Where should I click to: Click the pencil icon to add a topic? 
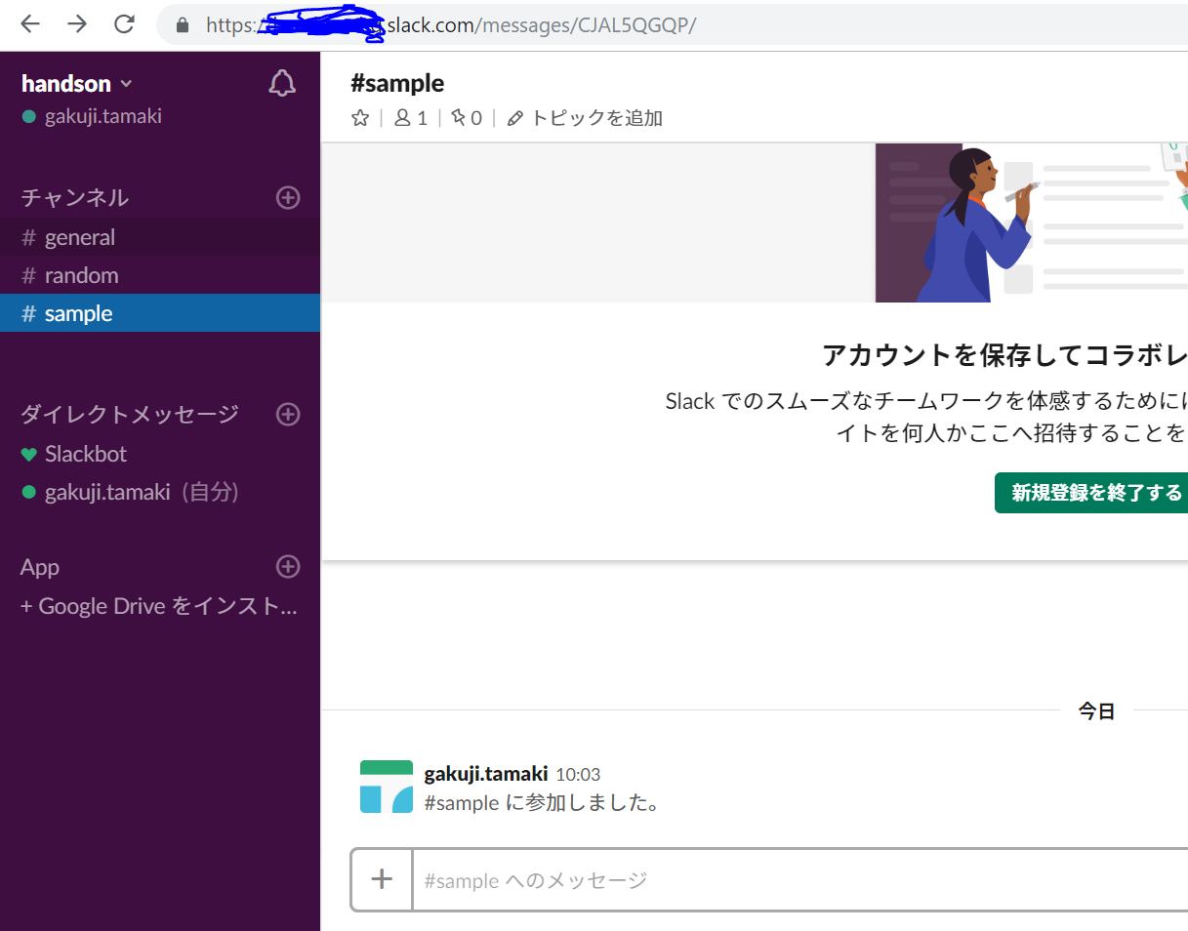point(514,117)
